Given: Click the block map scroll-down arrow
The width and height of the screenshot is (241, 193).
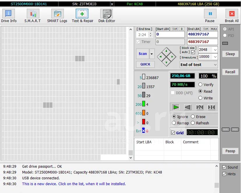Looking at the screenshot, I should coord(131,158).
